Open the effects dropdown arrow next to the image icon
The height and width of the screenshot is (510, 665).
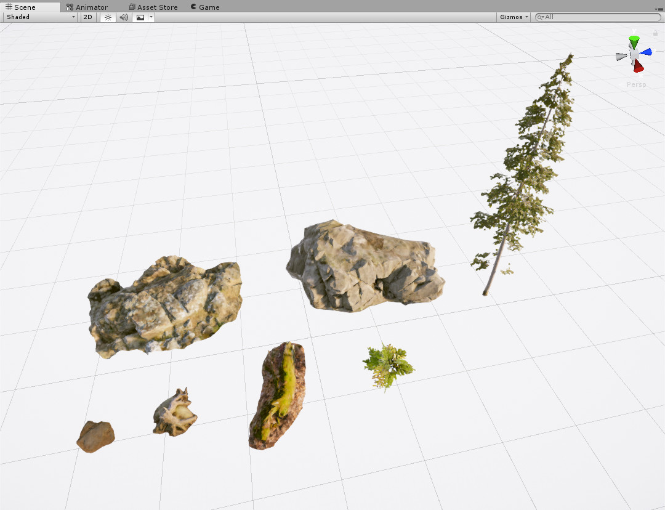(151, 17)
